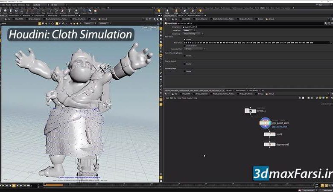
Task: Open the Main take dropdown
Action: (58, 5)
